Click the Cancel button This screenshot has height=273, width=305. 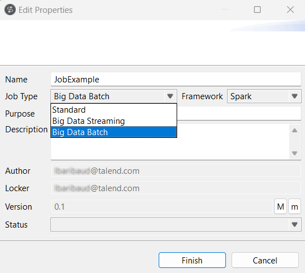tap(265, 260)
